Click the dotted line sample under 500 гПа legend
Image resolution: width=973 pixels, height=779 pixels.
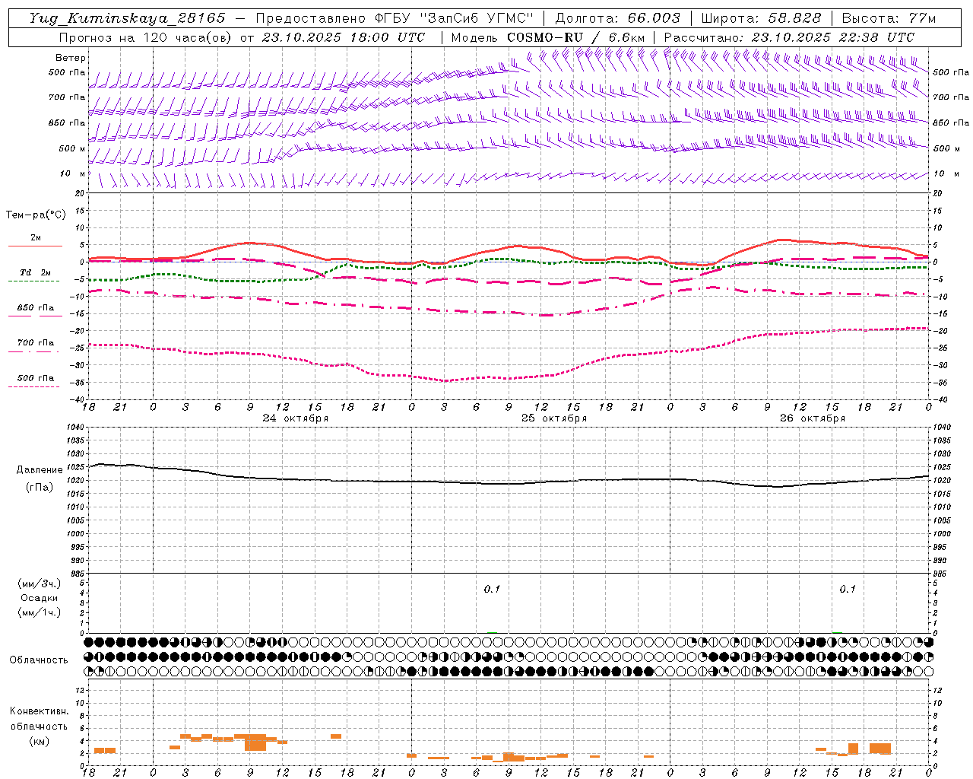(x=34, y=386)
